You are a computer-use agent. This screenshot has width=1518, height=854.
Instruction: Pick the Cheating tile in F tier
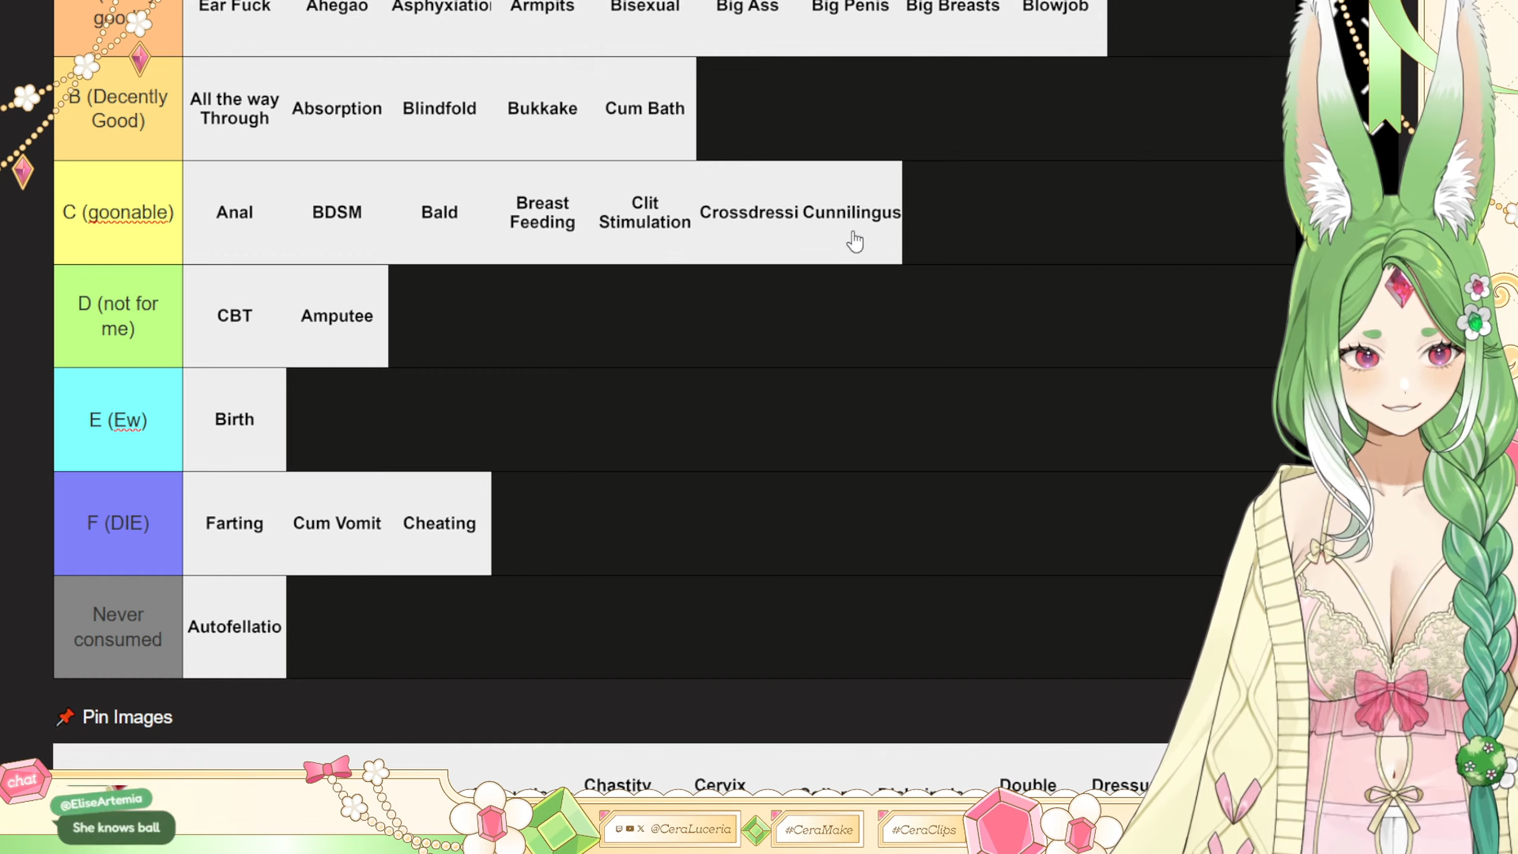point(439,523)
